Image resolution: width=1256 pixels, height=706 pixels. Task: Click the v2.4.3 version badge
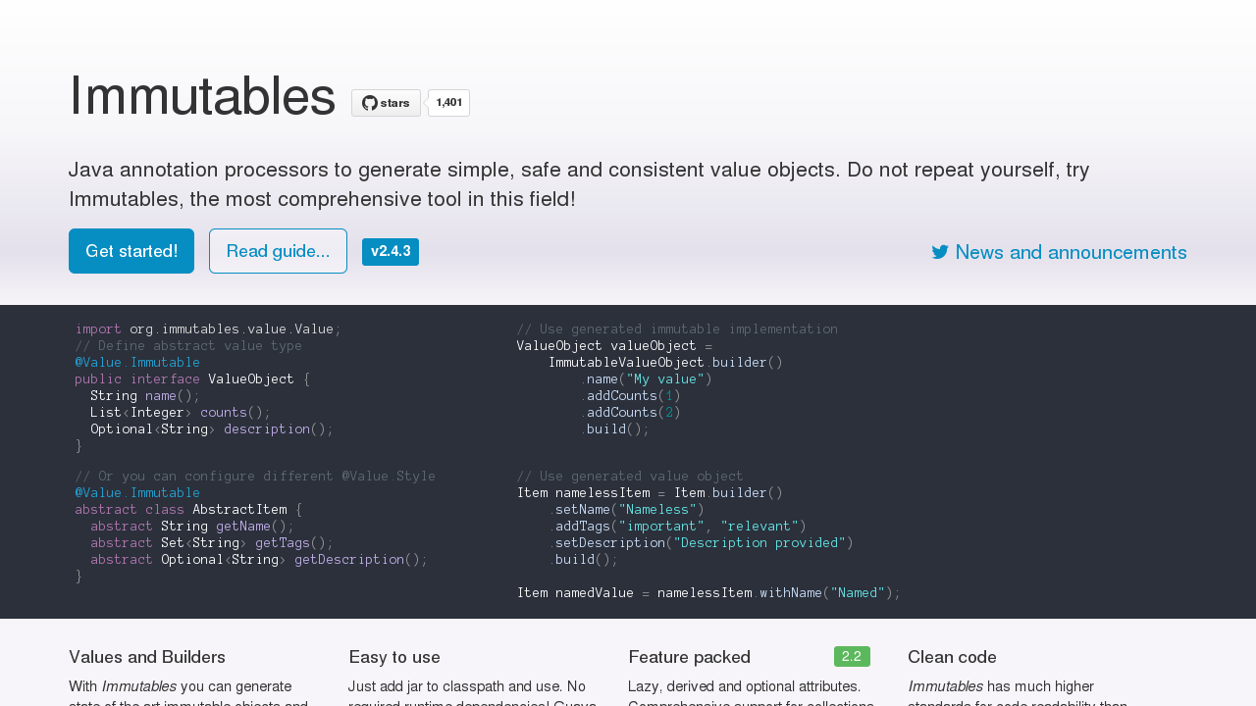391,251
